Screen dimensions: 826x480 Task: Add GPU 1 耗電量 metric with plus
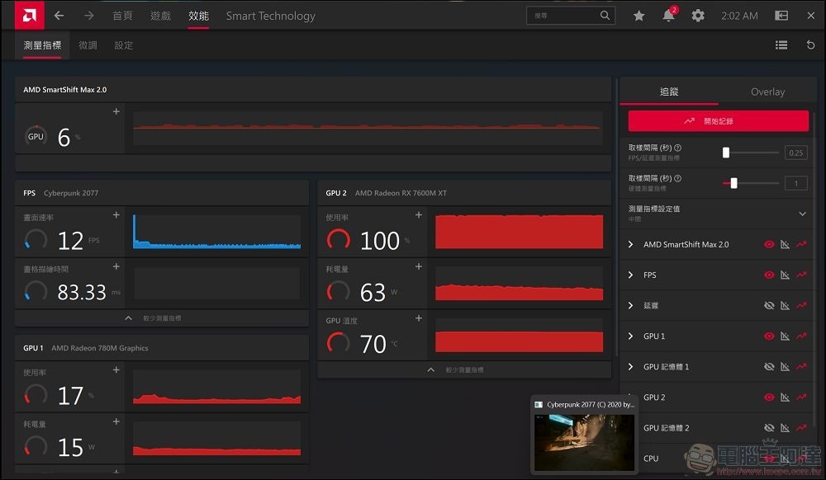tap(116, 421)
